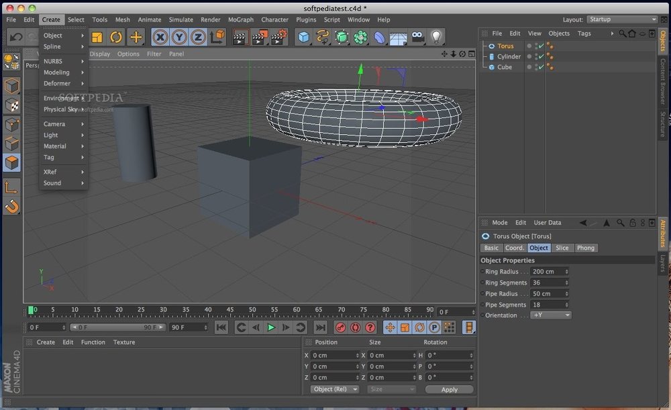Open Object (Rel) coordinate dropdown

[335, 389]
